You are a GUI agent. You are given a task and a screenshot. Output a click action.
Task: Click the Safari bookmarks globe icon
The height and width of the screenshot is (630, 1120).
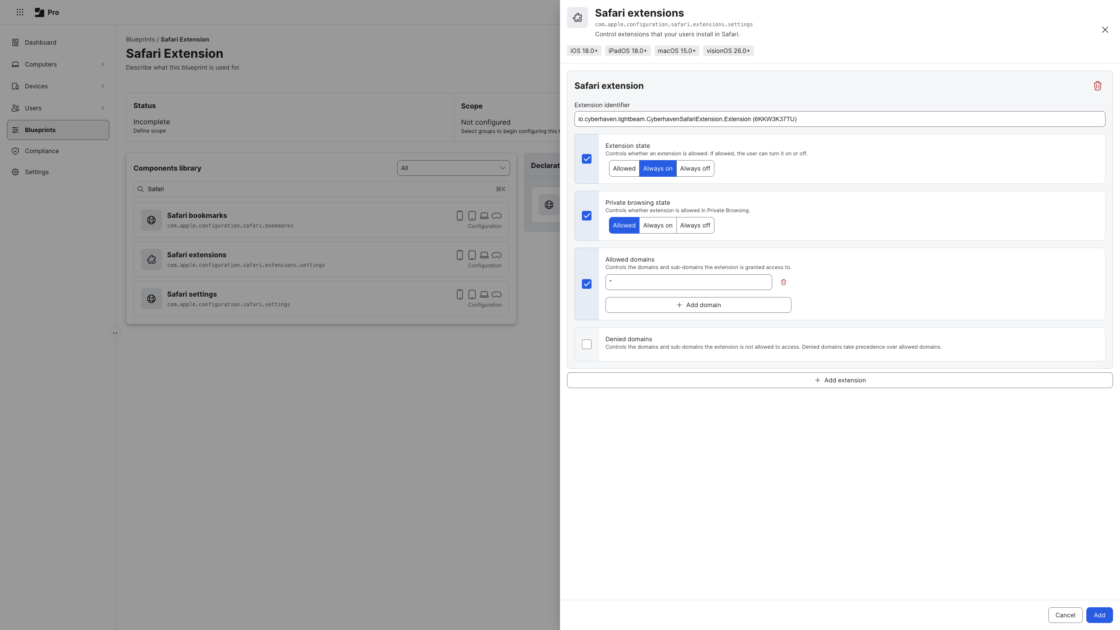coord(151,220)
